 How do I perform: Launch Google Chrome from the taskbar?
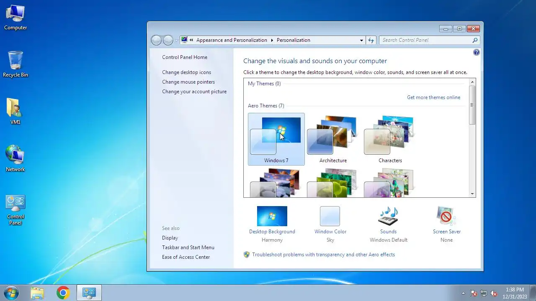[x=63, y=293]
